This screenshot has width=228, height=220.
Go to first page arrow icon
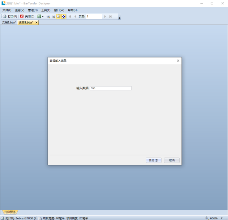(70, 17)
